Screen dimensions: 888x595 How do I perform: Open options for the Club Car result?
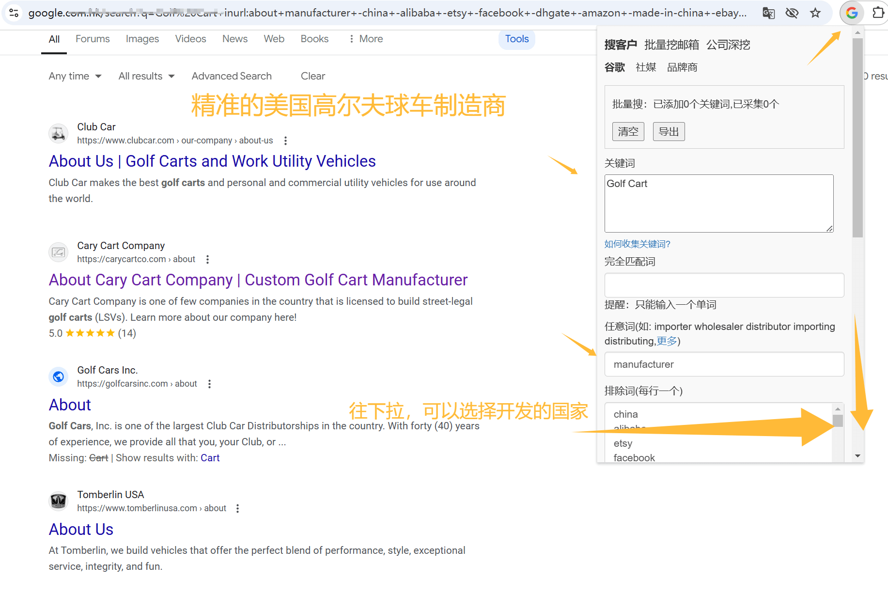coord(285,141)
